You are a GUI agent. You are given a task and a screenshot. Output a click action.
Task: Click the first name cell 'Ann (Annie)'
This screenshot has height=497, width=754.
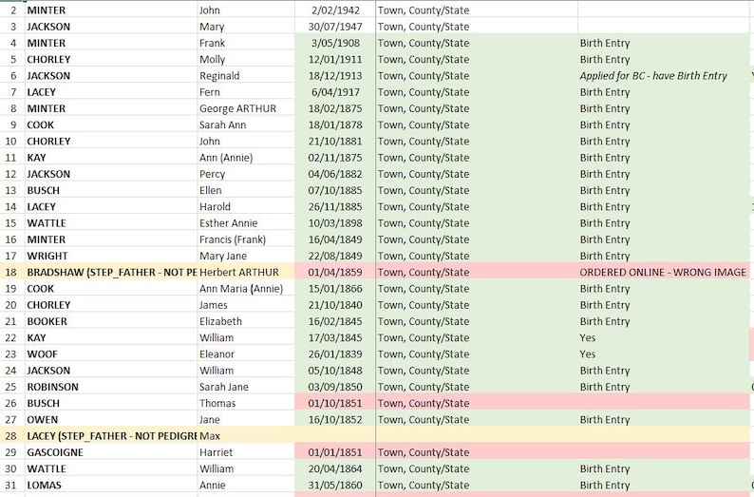246,158
